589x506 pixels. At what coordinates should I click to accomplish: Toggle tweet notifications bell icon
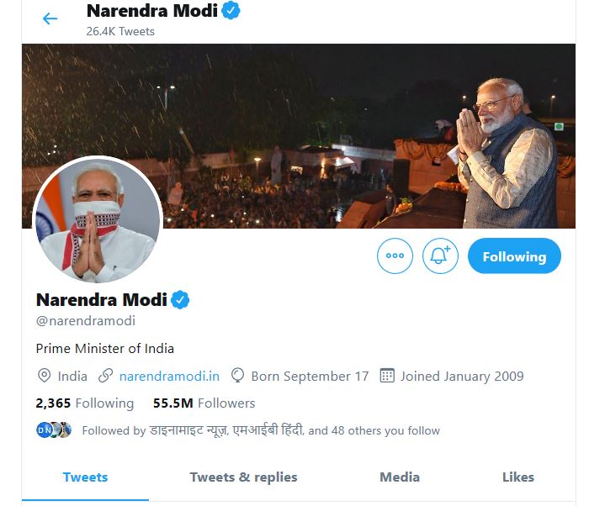coord(440,256)
